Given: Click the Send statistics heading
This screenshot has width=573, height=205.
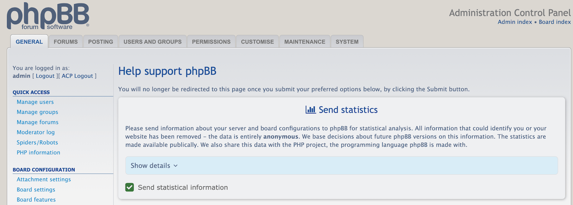Looking at the screenshot, I should [x=348, y=110].
